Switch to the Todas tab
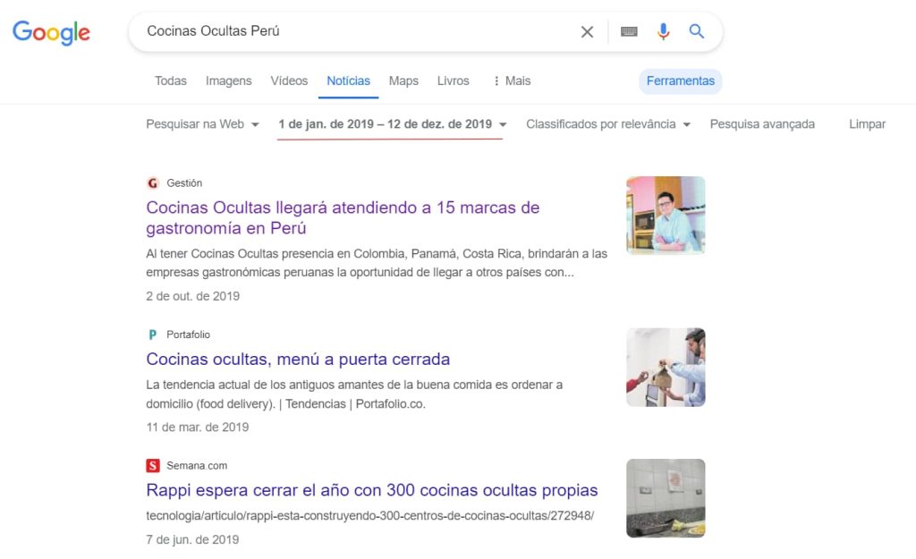 [x=171, y=80]
